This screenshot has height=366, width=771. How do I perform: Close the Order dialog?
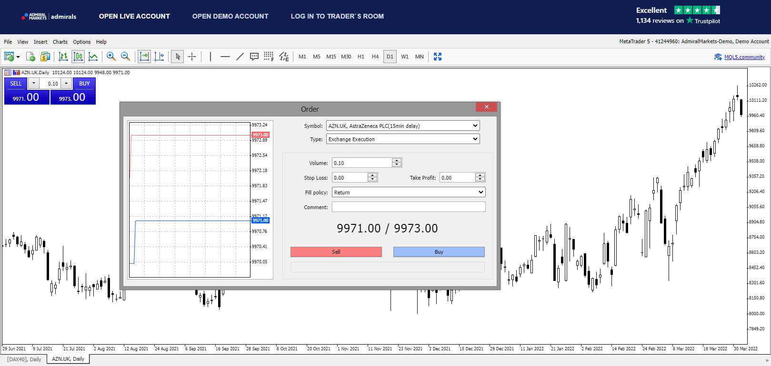click(486, 107)
